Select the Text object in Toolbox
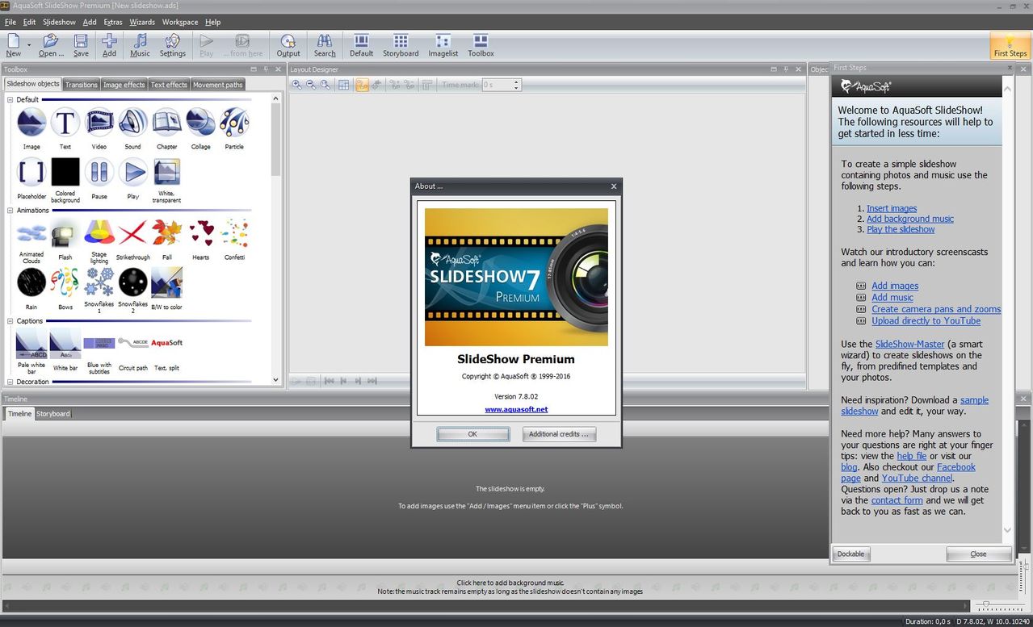This screenshot has height=627, width=1033. coord(65,123)
